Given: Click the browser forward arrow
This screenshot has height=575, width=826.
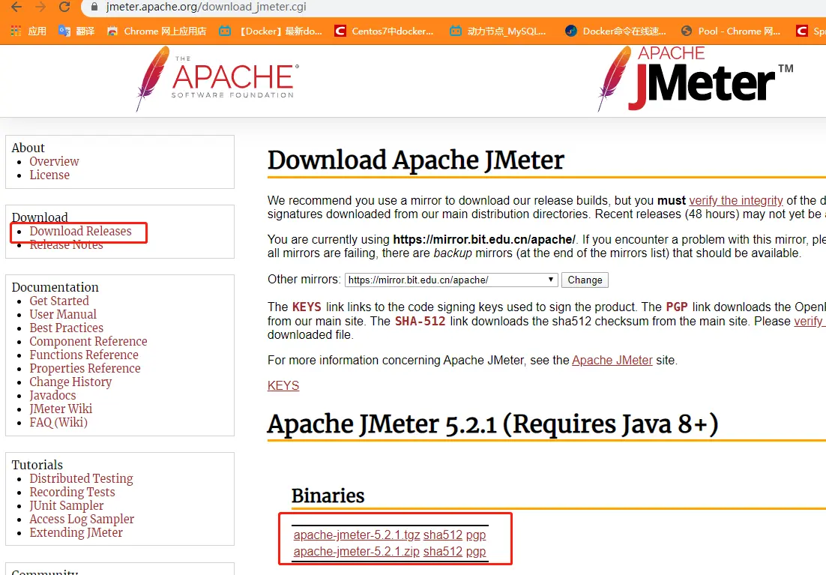Looking at the screenshot, I should pos(40,7).
